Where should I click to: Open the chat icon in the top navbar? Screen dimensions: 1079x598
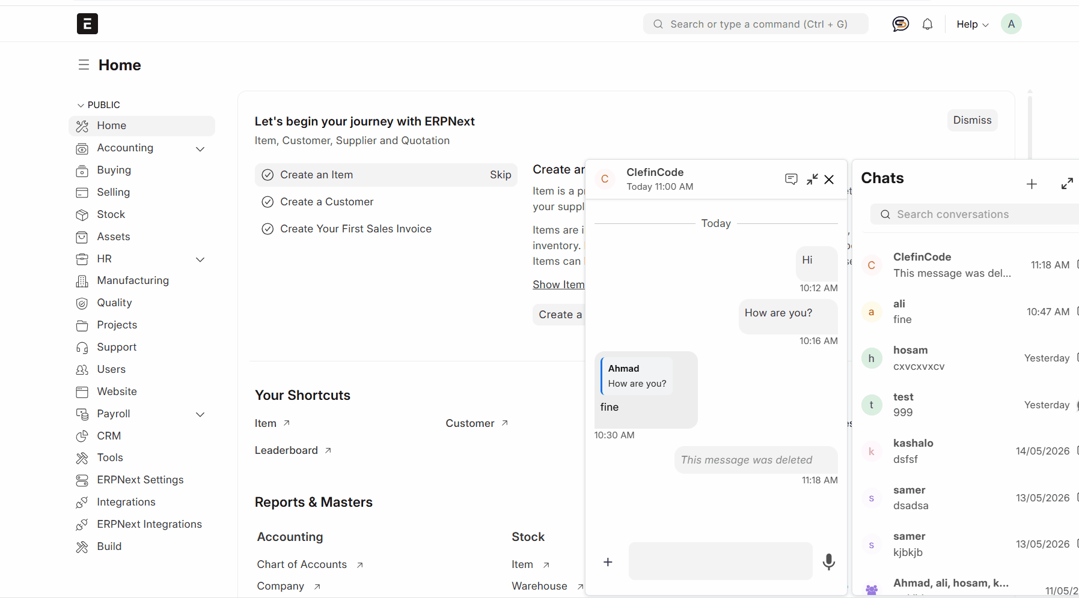point(900,24)
